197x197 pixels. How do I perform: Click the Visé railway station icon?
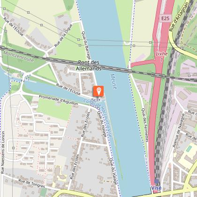[156, 182]
